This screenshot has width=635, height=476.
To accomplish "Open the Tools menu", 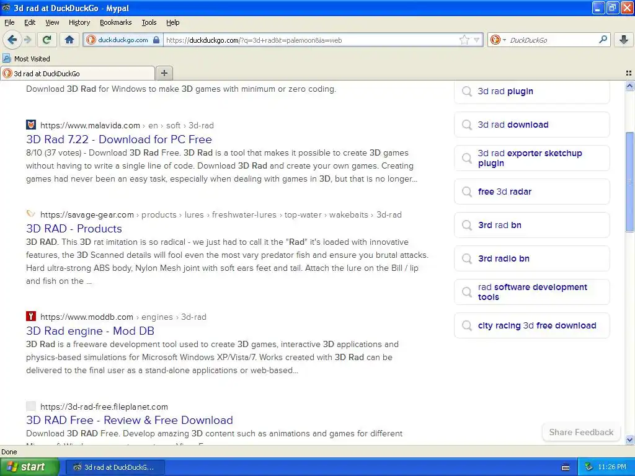I will 149,22.
